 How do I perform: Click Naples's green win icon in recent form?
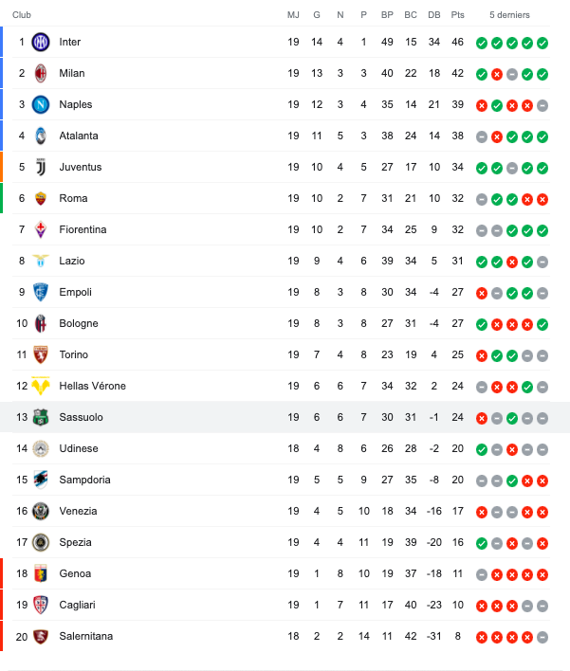497,105
